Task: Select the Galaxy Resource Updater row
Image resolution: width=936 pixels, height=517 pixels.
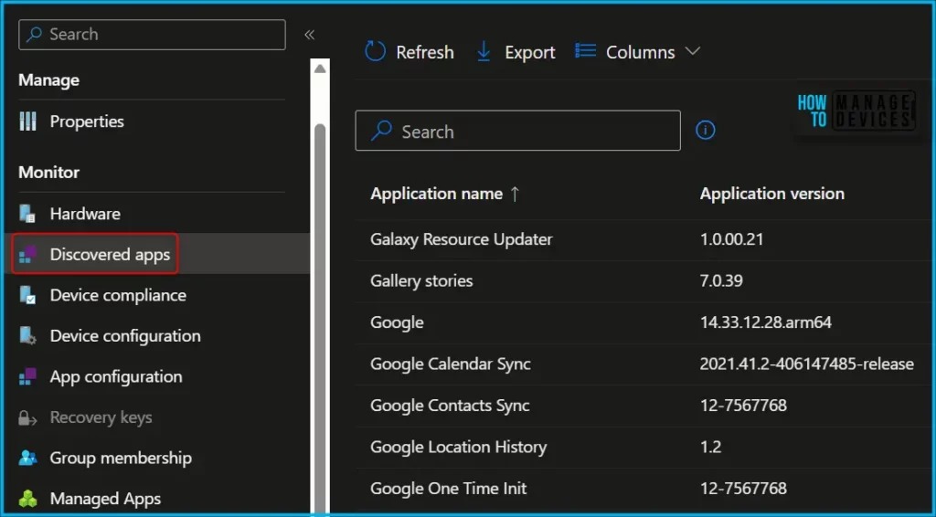Action: point(643,239)
